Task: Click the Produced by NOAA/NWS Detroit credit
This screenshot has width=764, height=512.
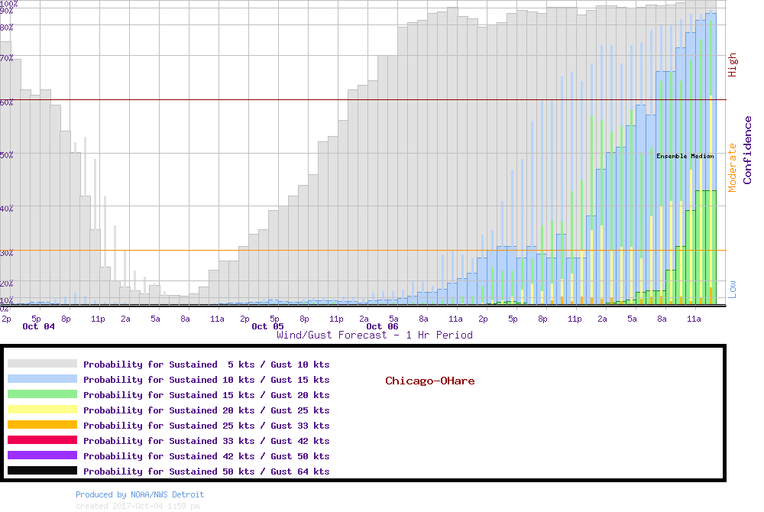Action: [140, 494]
